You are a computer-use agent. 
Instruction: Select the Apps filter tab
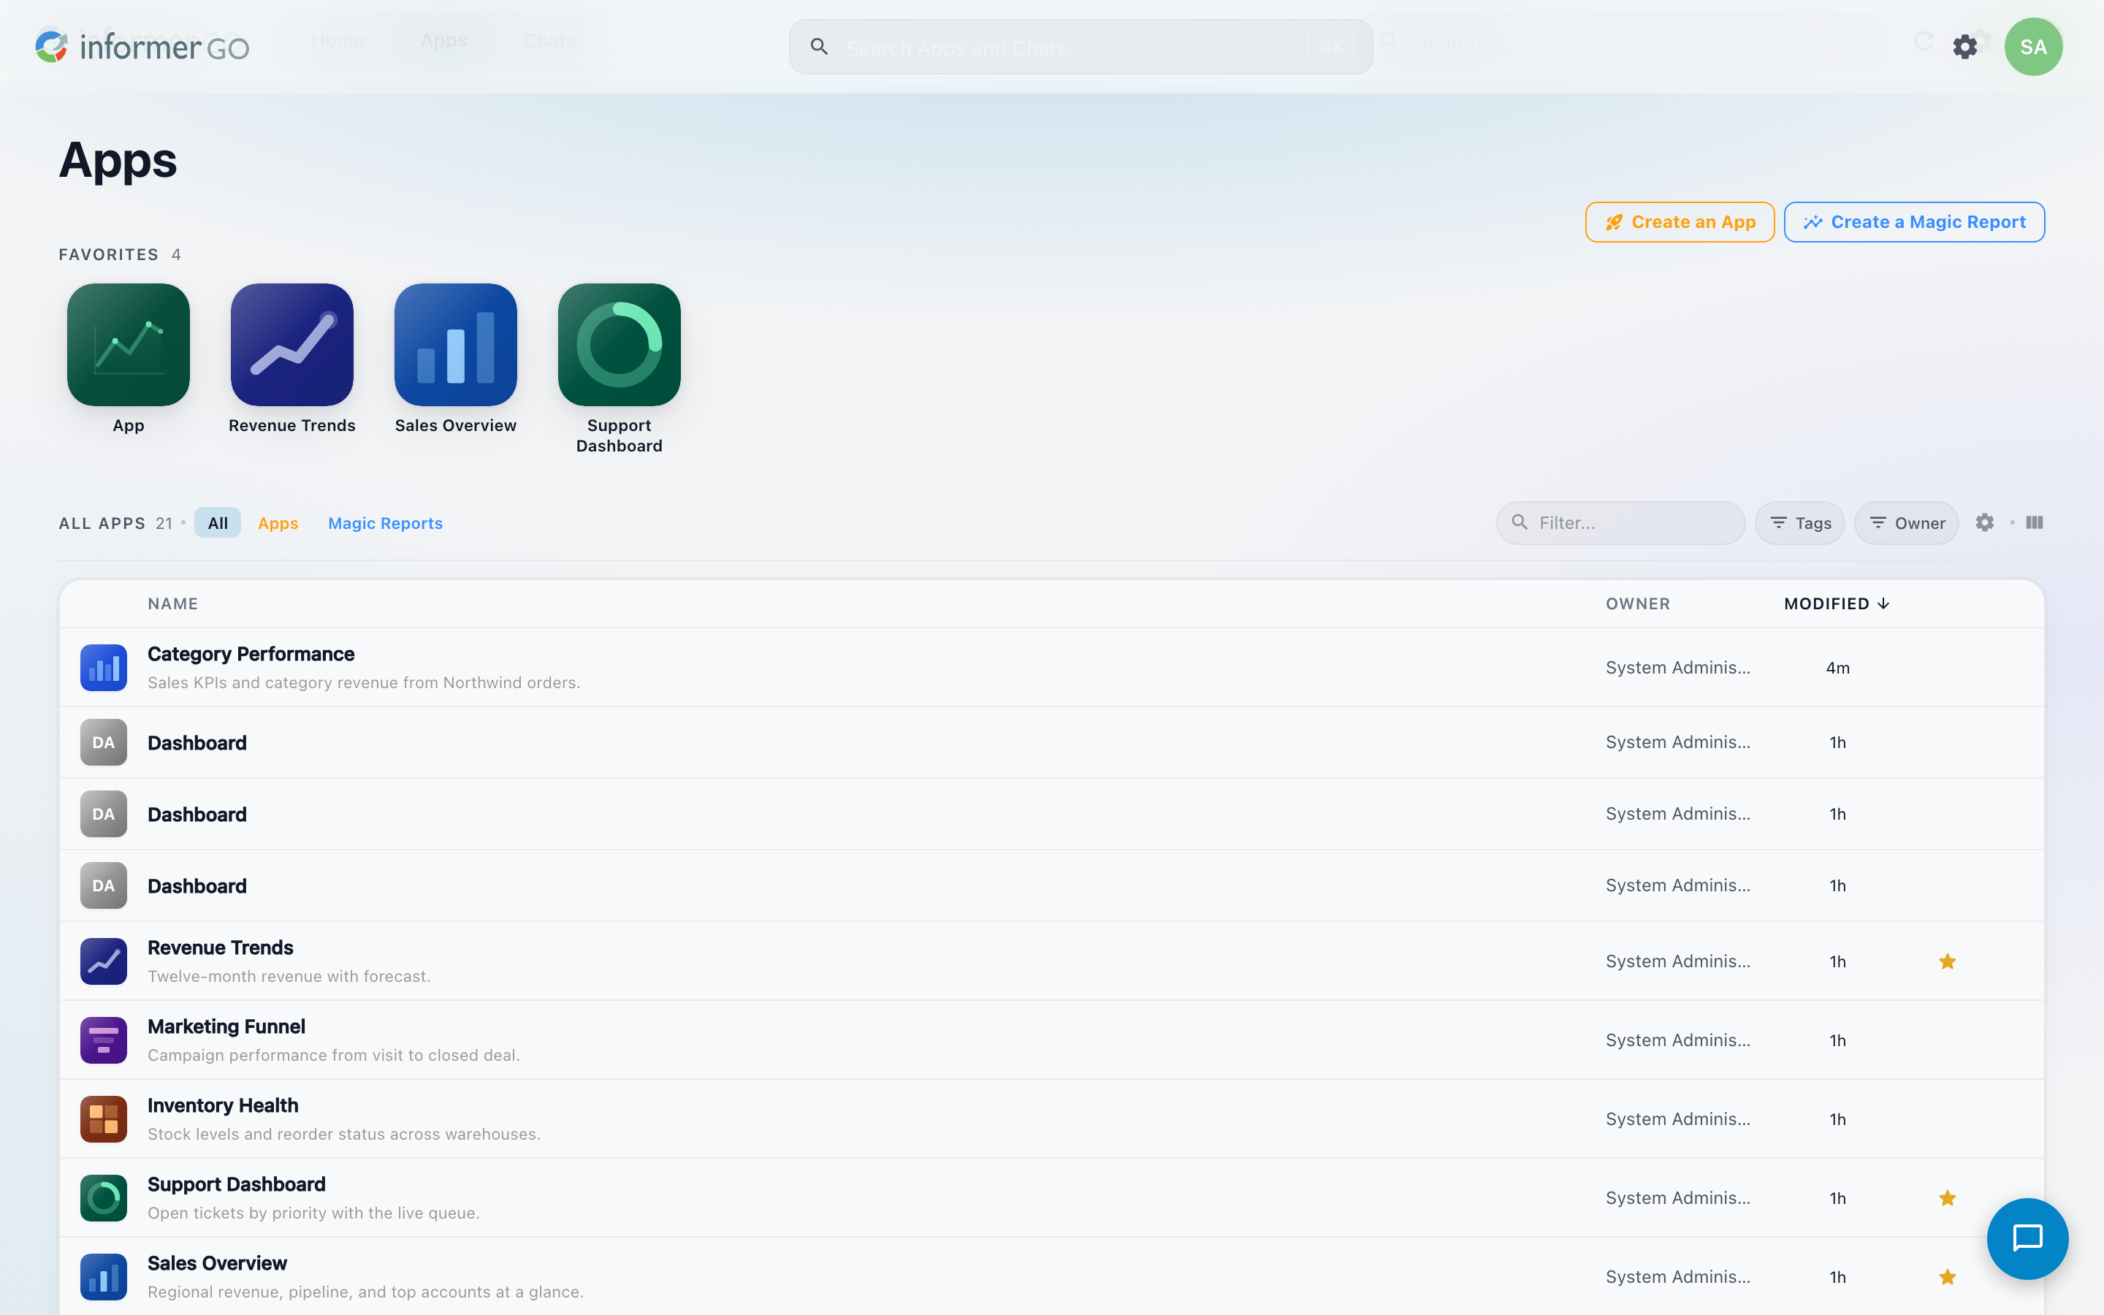tap(278, 522)
